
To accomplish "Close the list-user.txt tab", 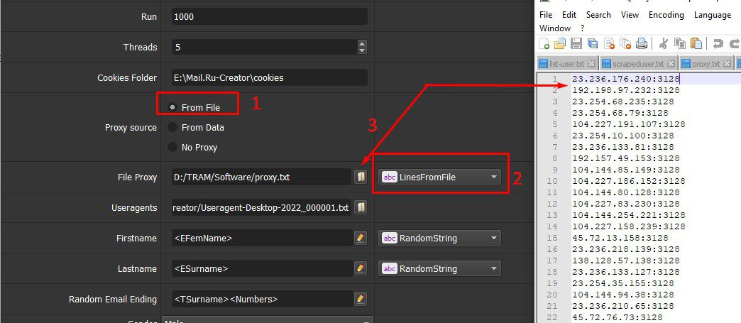I will pyautogui.click(x=592, y=63).
